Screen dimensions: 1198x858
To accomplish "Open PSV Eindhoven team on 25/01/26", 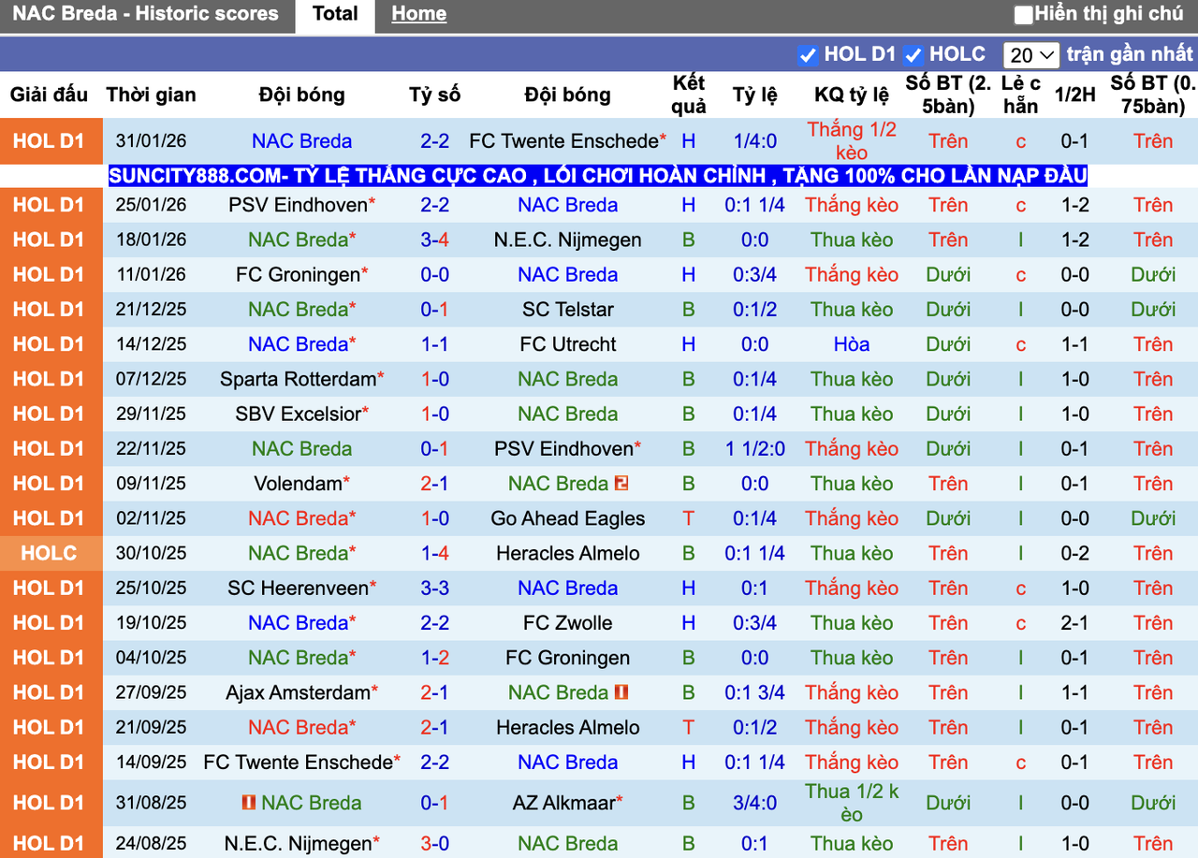I will 297,205.
